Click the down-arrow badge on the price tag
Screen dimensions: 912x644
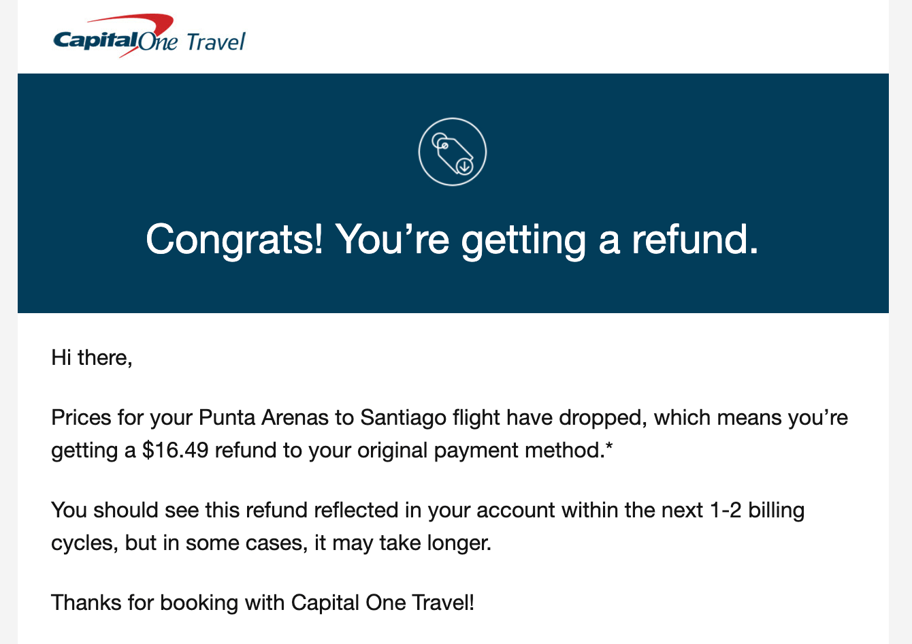coord(464,165)
